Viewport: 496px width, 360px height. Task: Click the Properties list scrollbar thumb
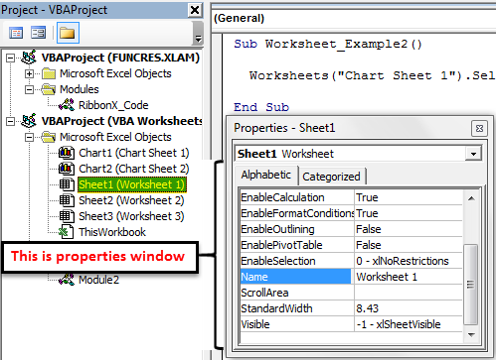pyautogui.click(x=471, y=285)
